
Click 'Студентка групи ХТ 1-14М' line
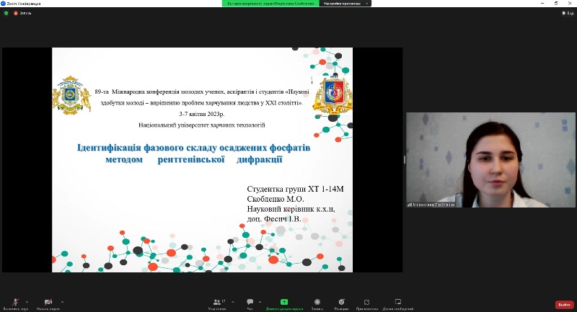295,189
